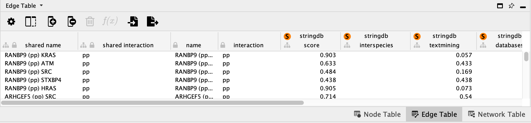531x123 pixels.
Task: Open the f(x) function builder
Action: [x=110, y=21]
